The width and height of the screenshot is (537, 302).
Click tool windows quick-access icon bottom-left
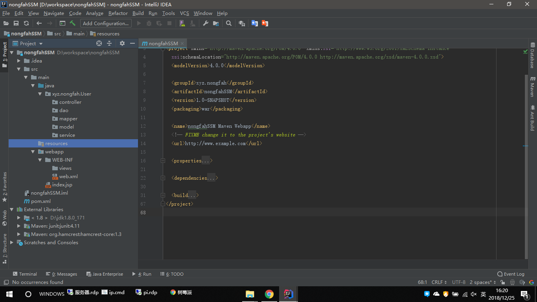point(6,282)
